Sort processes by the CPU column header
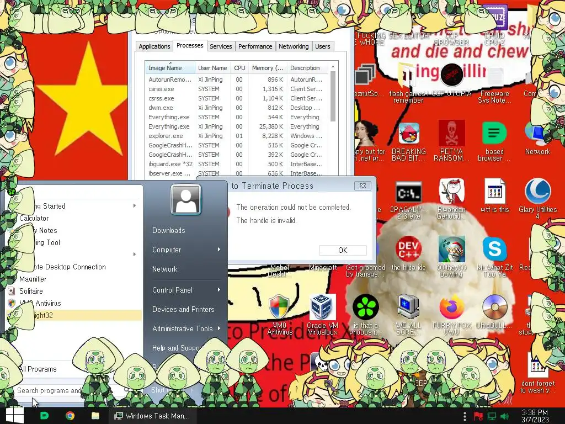 pyautogui.click(x=239, y=68)
